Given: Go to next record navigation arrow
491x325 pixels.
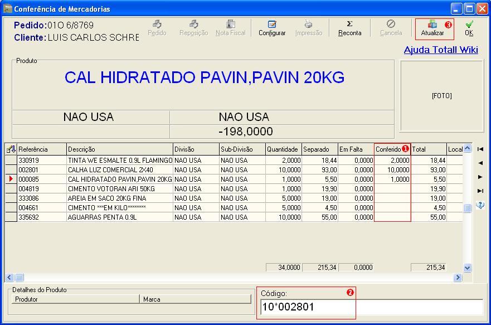Looking at the screenshot, I should 480,177.
